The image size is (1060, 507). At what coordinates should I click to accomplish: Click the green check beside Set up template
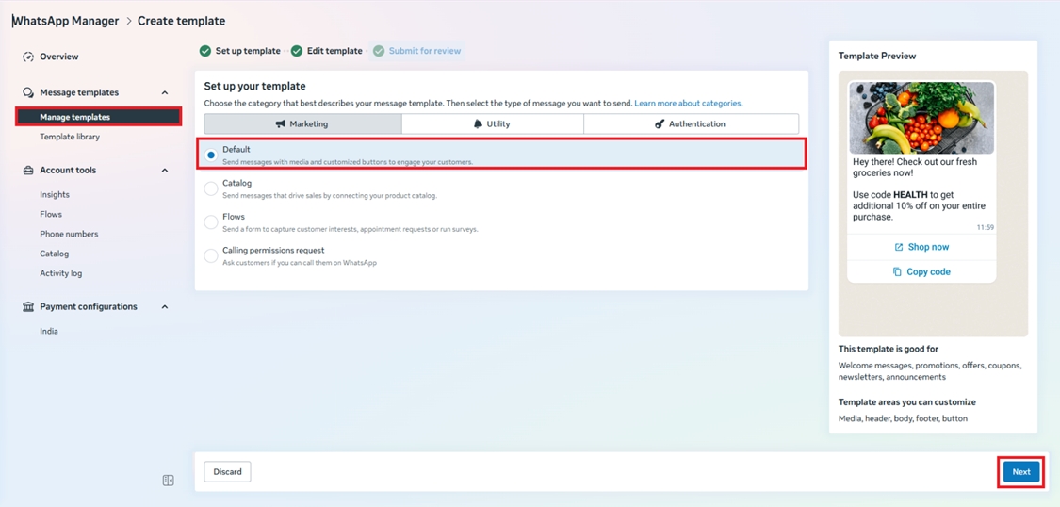[205, 51]
